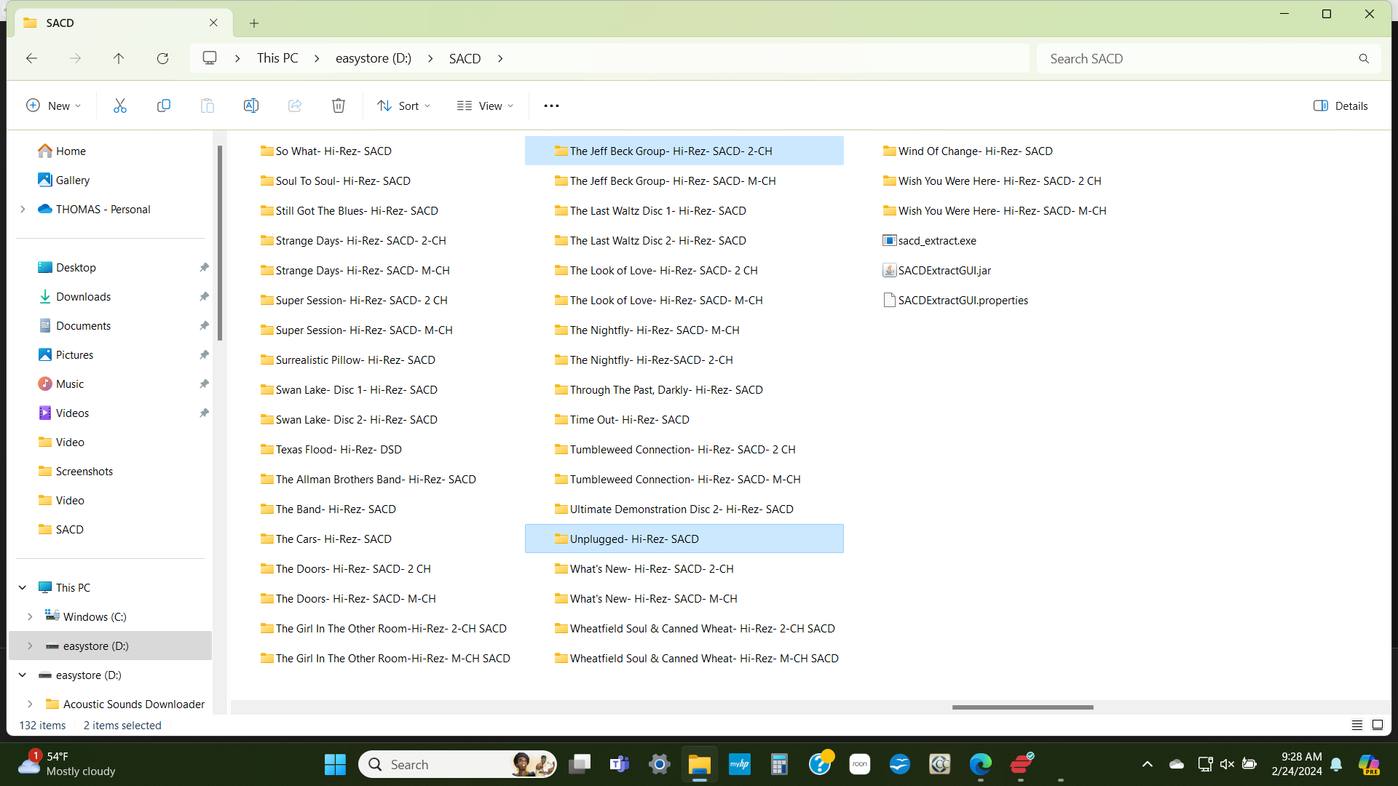Click the Rename icon in toolbar
Viewport: 1398px width, 786px height.
251,106
